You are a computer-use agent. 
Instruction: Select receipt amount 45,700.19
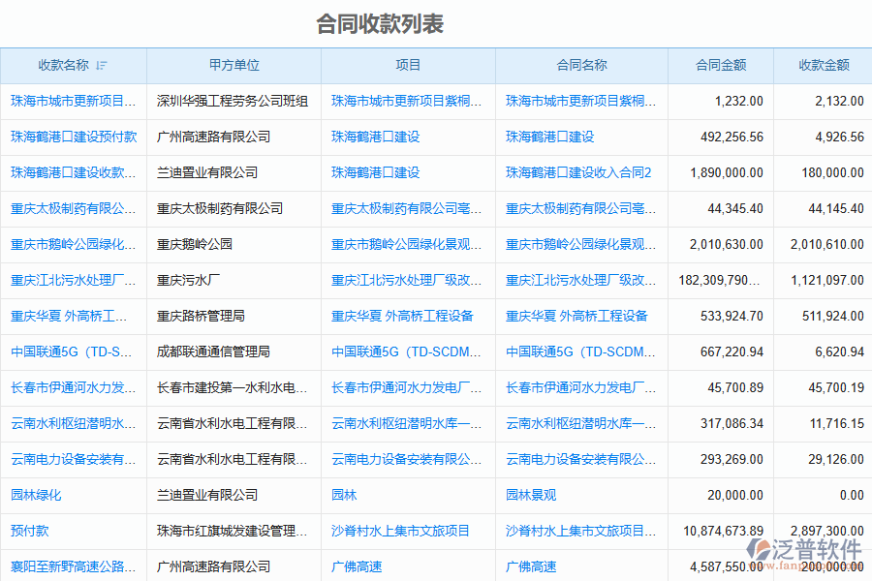836,388
